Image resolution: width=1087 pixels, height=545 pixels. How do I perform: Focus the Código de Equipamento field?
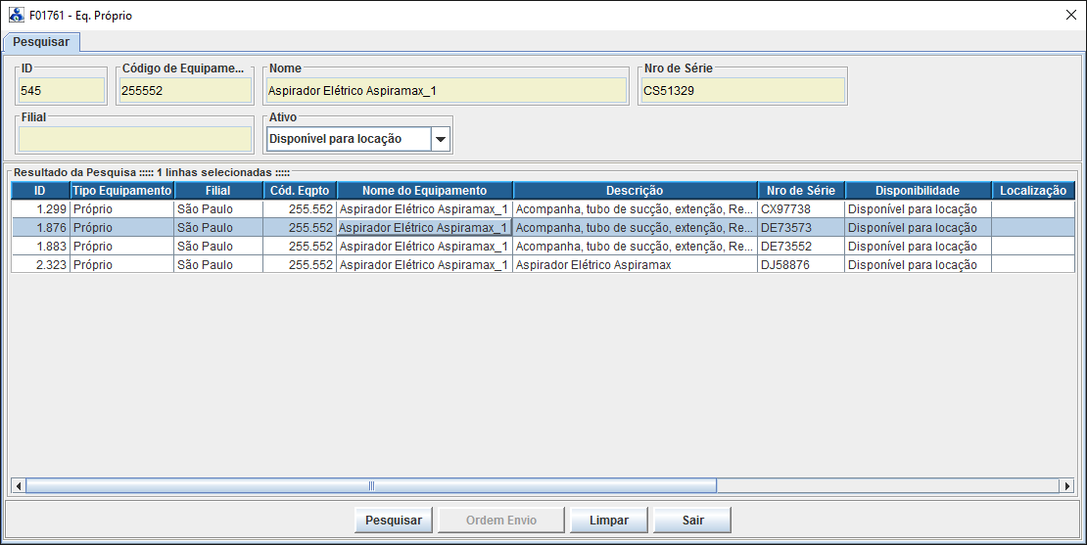point(184,91)
